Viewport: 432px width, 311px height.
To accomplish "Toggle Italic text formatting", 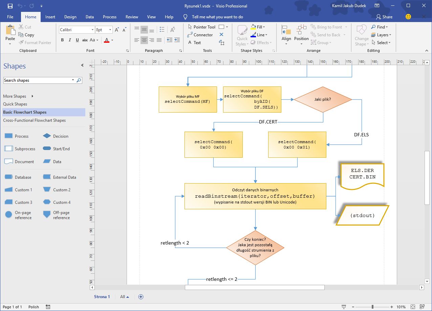I will [70, 40].
